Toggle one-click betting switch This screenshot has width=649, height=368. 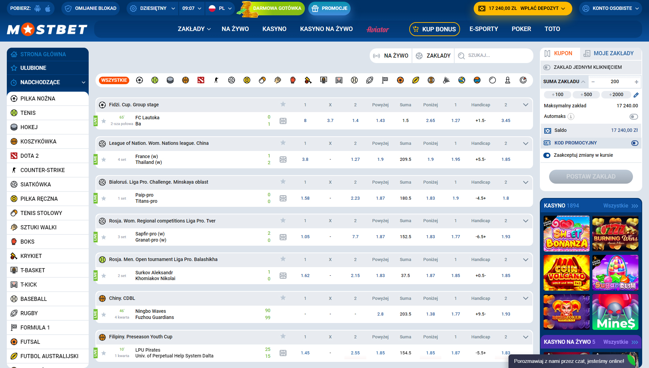(547, 67)
